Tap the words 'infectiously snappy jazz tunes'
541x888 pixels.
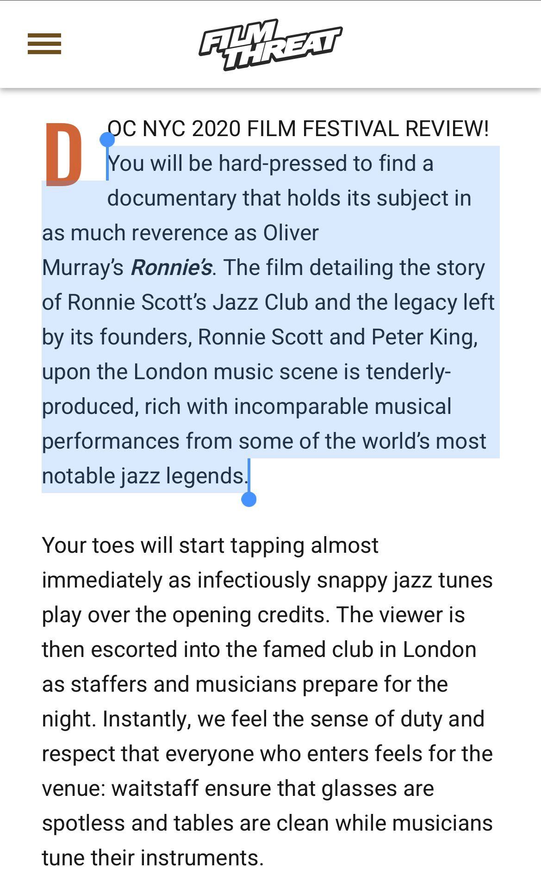345,580
